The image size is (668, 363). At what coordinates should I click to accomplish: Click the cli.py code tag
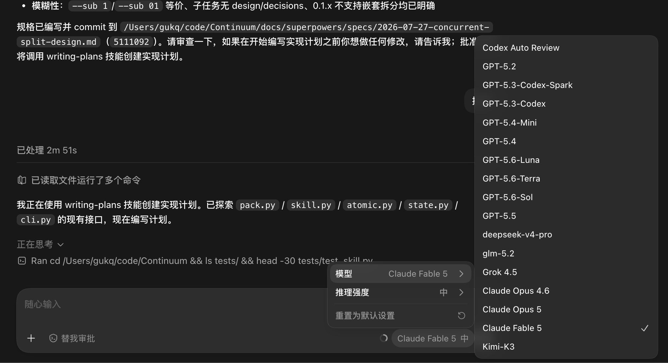pyautogui.click(x=36, y=220)
